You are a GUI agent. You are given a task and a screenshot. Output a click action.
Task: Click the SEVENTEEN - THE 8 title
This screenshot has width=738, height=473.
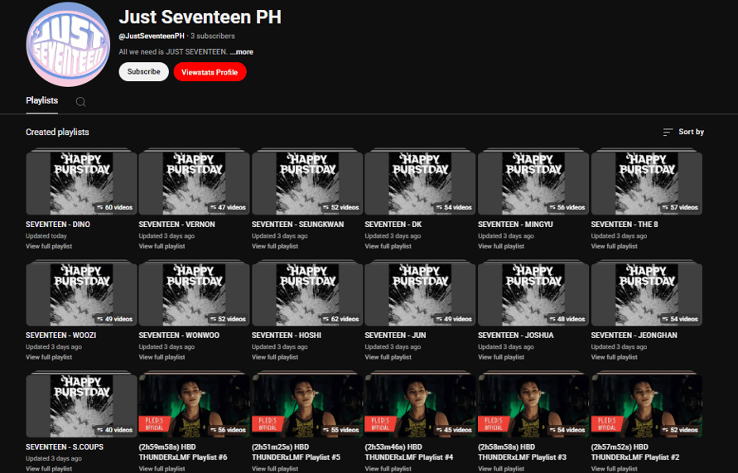625,224
